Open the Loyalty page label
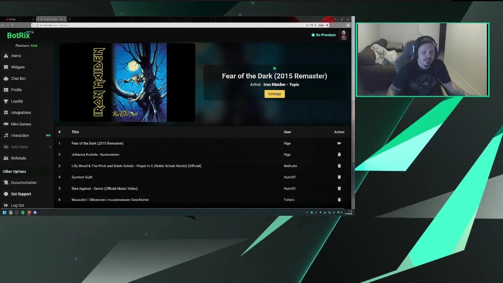 point(17,101)
